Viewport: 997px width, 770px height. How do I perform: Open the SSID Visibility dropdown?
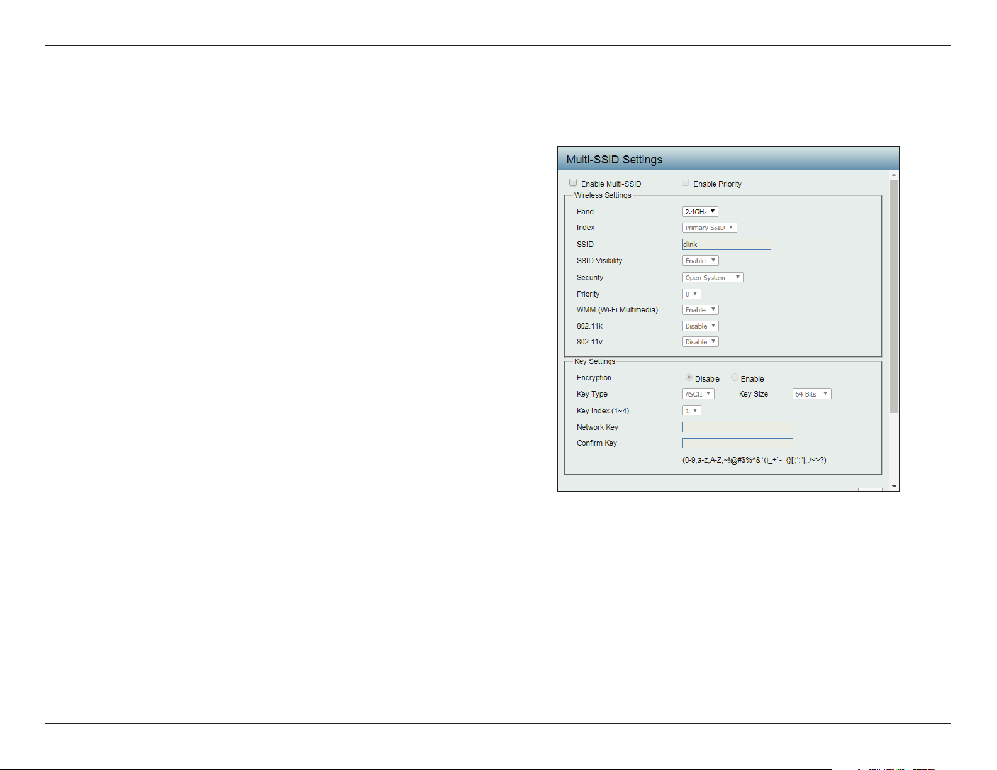pyautogui.click(x=701, y=261)
